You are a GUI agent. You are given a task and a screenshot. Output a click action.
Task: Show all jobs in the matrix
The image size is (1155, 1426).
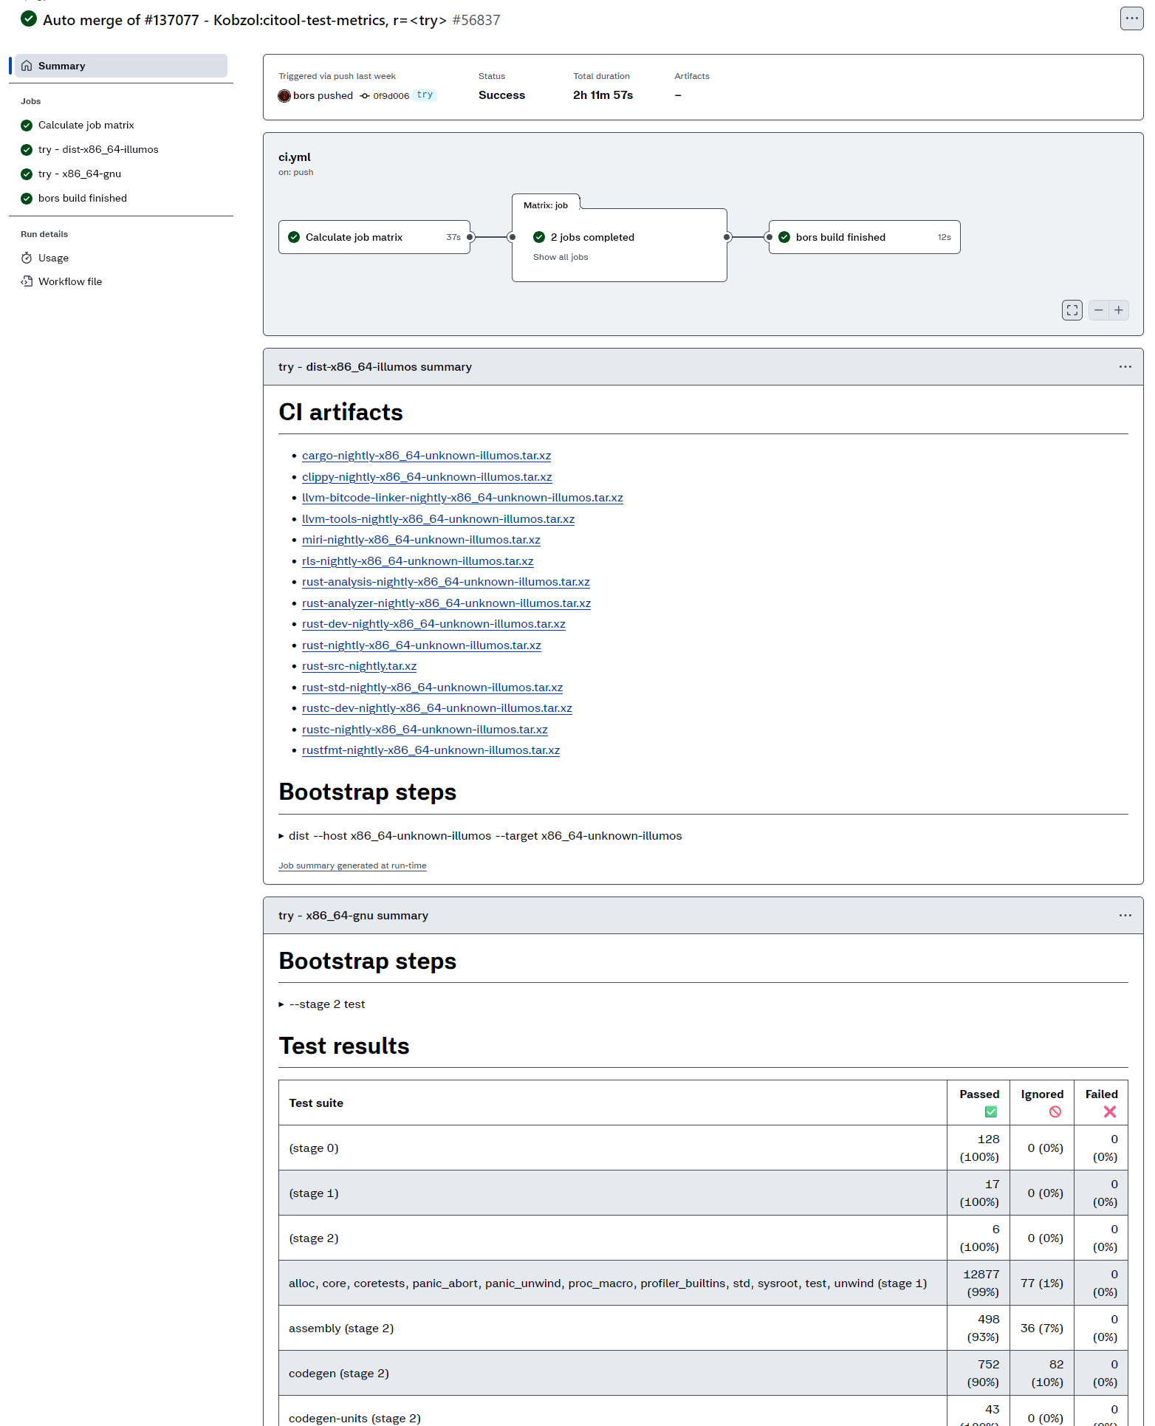[x=561, y=257]
